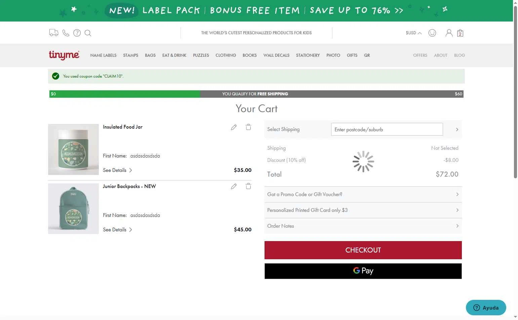Open the STAMPS menu
The height and width of the screenshot is (320, 518).
131,55
